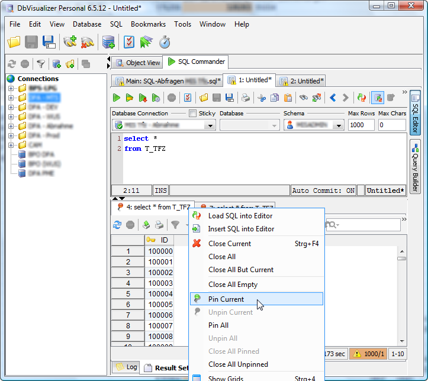Expand the third connection folder in tree
Viewport: 428px width, 381px height.
[x=11, y=107]
